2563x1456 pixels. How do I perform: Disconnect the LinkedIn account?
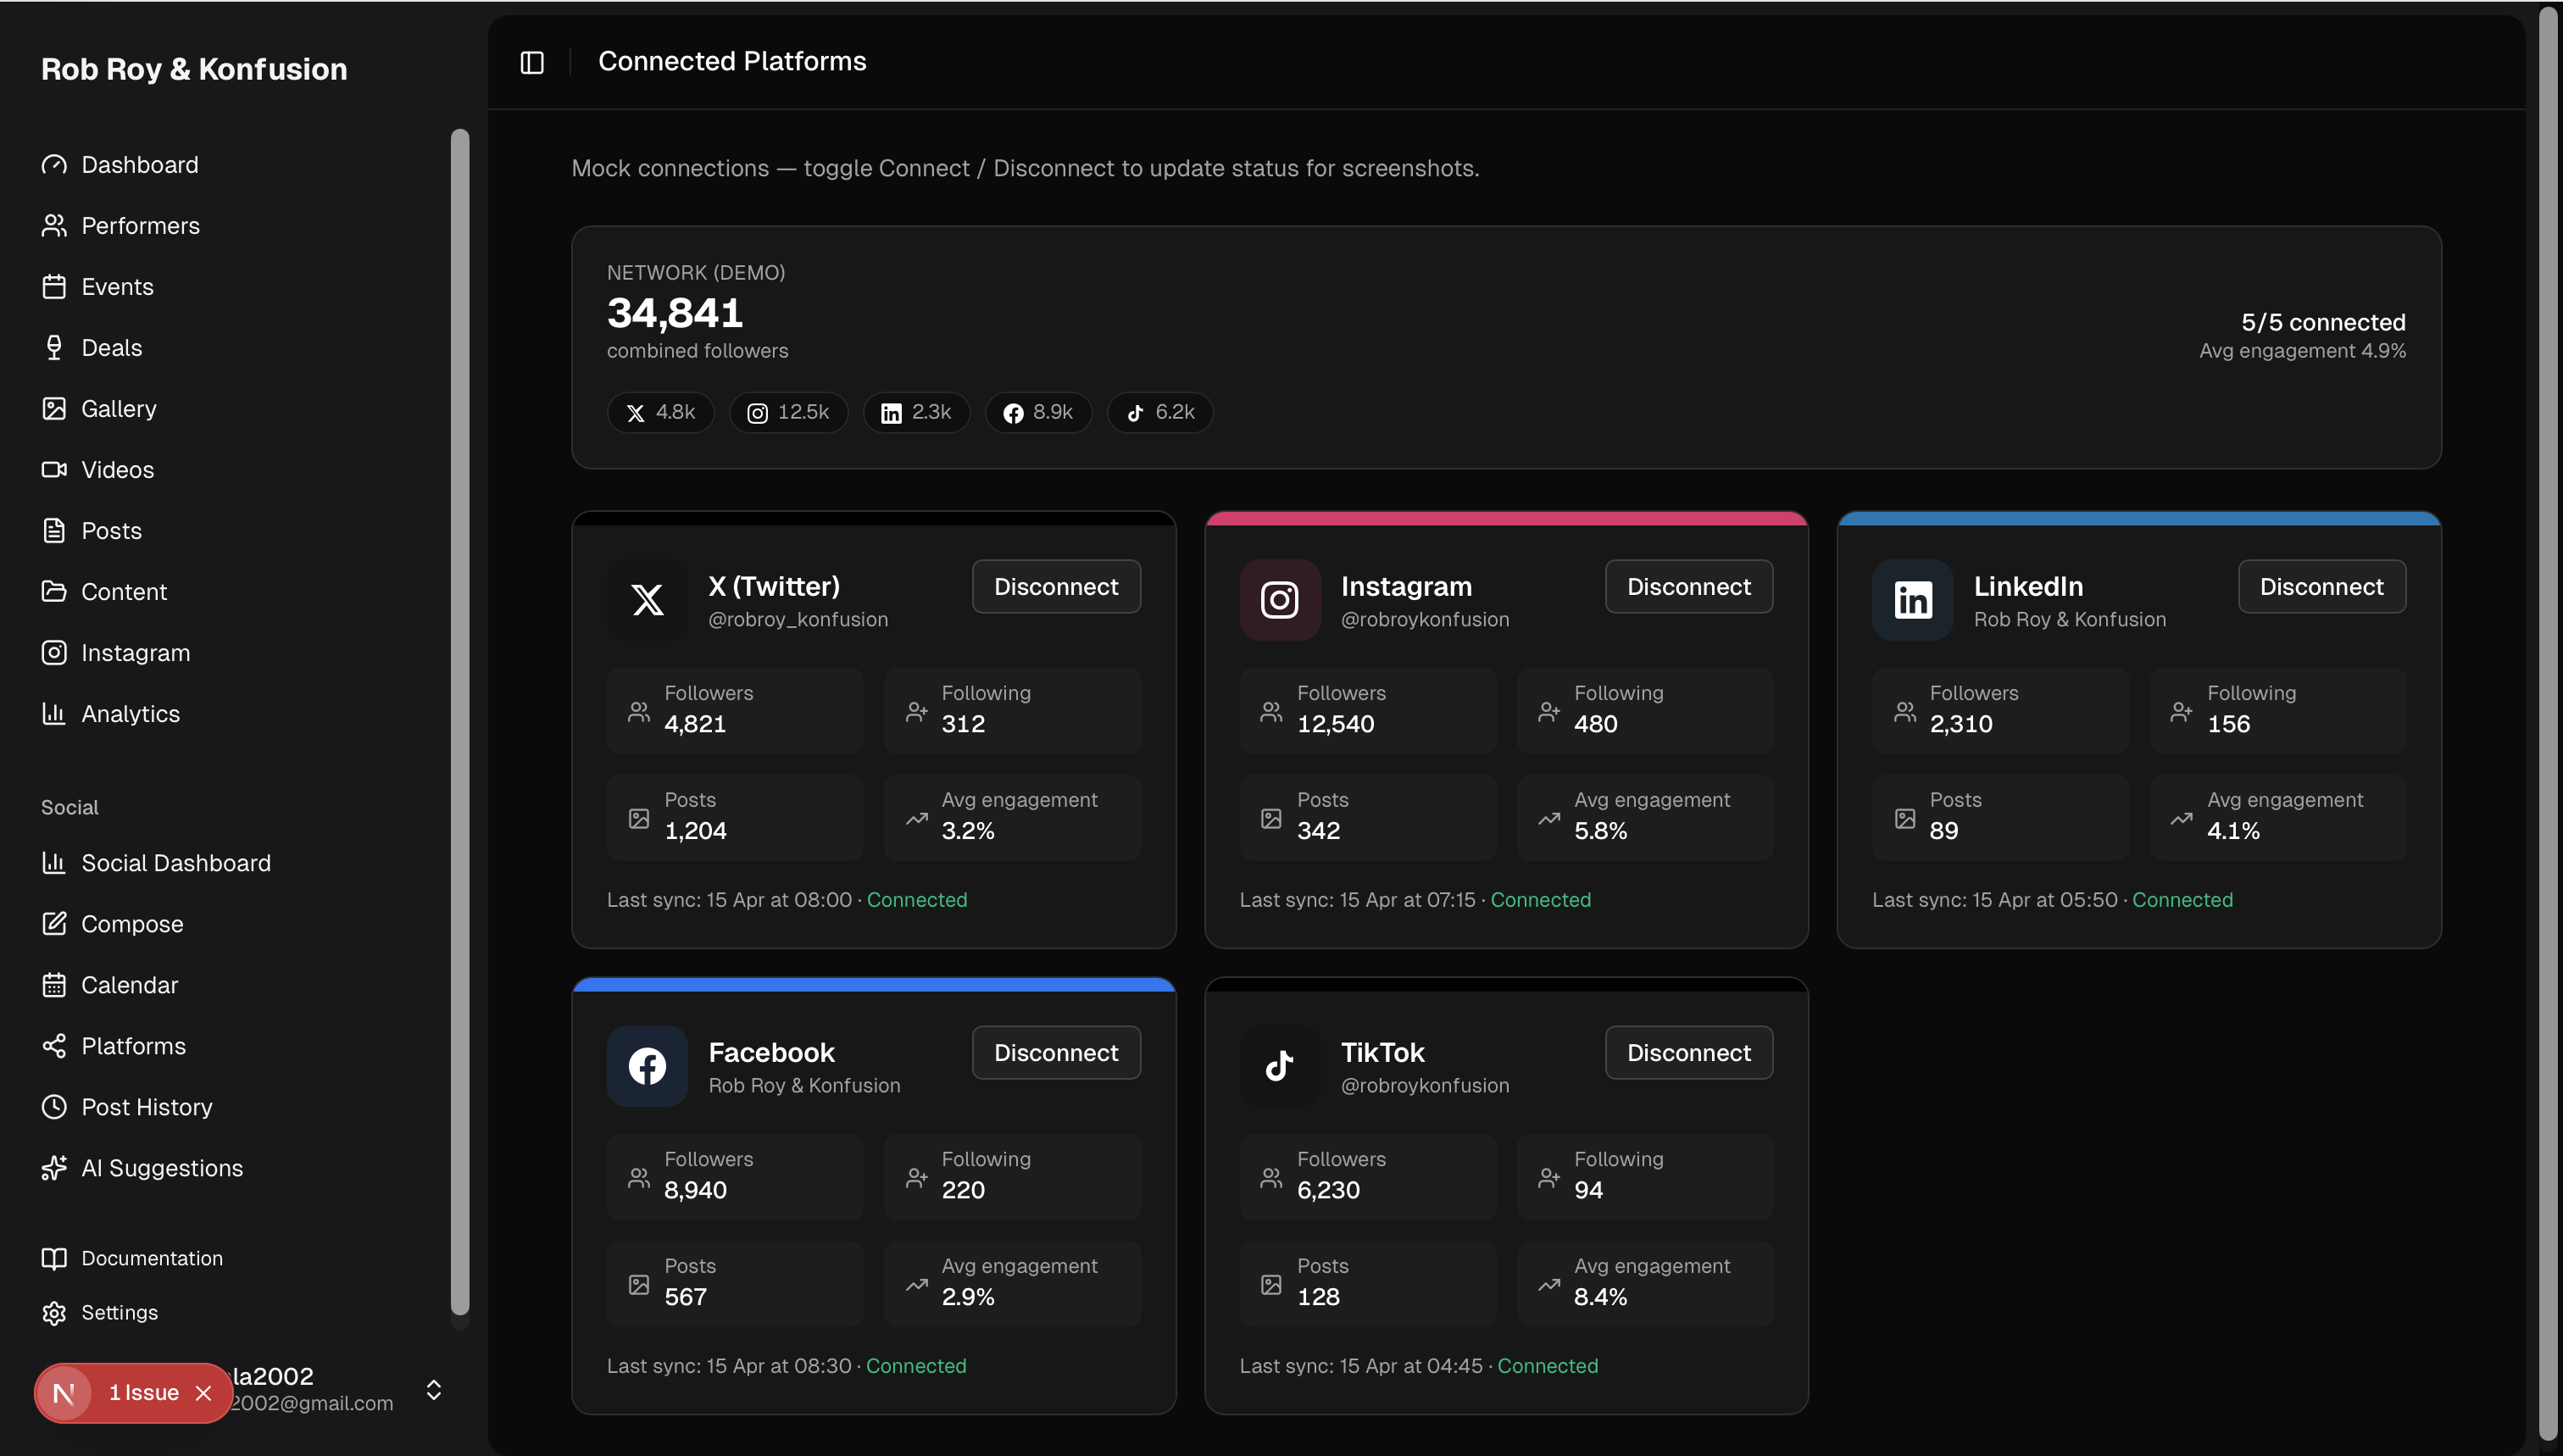pyautogui.click(x=2321, y=587)
